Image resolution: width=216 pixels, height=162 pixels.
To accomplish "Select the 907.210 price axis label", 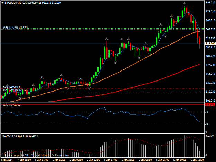I will tap(210, 47).
